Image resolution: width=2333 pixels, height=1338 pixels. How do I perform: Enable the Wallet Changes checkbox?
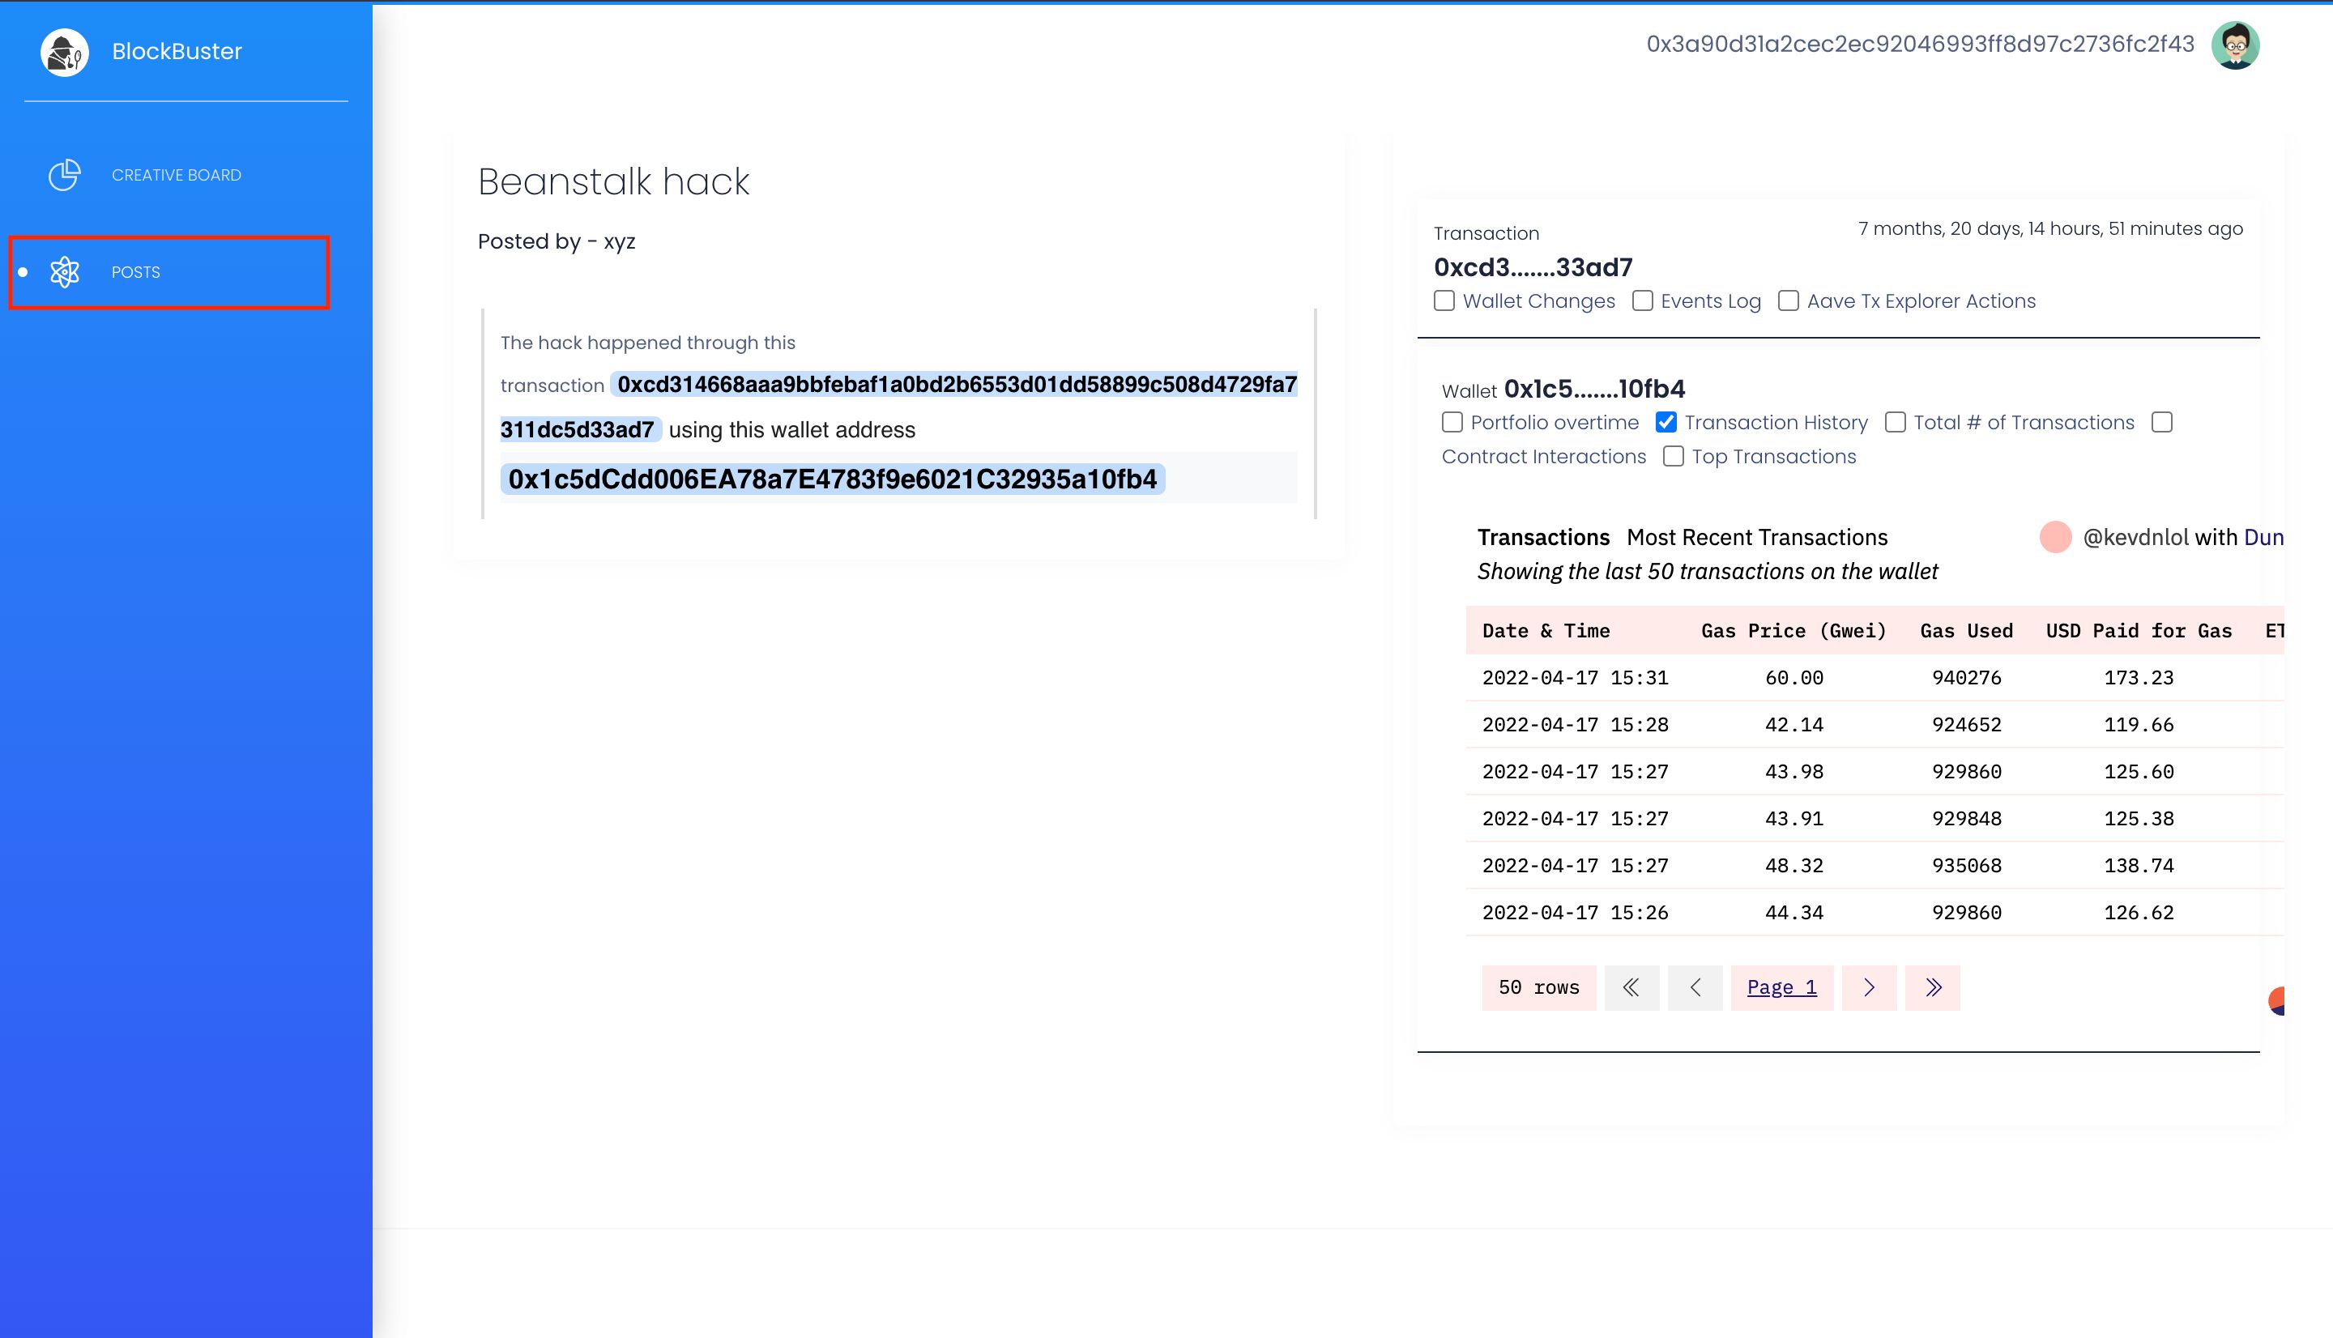pyautogui.click(x=1444, y=301)
